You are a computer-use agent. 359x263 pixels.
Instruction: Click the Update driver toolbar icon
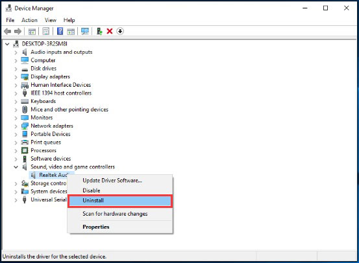pyautogui.click(x=99, y=31)
